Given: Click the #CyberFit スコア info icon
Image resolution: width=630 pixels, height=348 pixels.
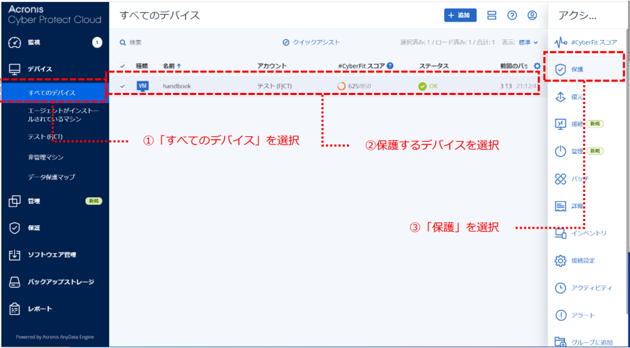Looking at the screenshot, I should [390, 66].
